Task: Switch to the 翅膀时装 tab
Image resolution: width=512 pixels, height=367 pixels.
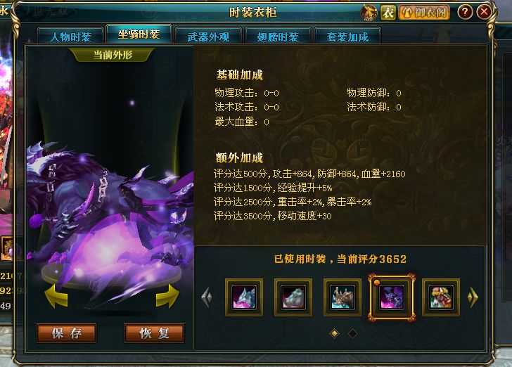Action: point(278,36)
